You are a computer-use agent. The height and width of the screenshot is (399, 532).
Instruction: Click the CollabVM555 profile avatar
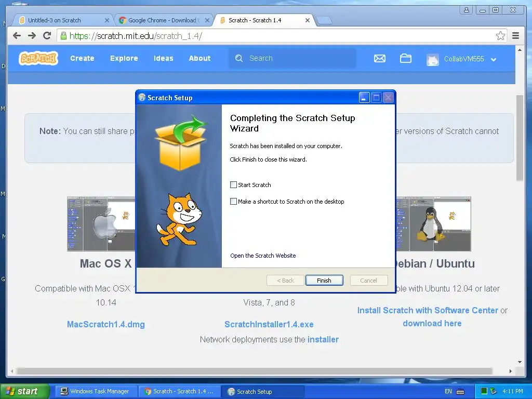click(433, 59)
